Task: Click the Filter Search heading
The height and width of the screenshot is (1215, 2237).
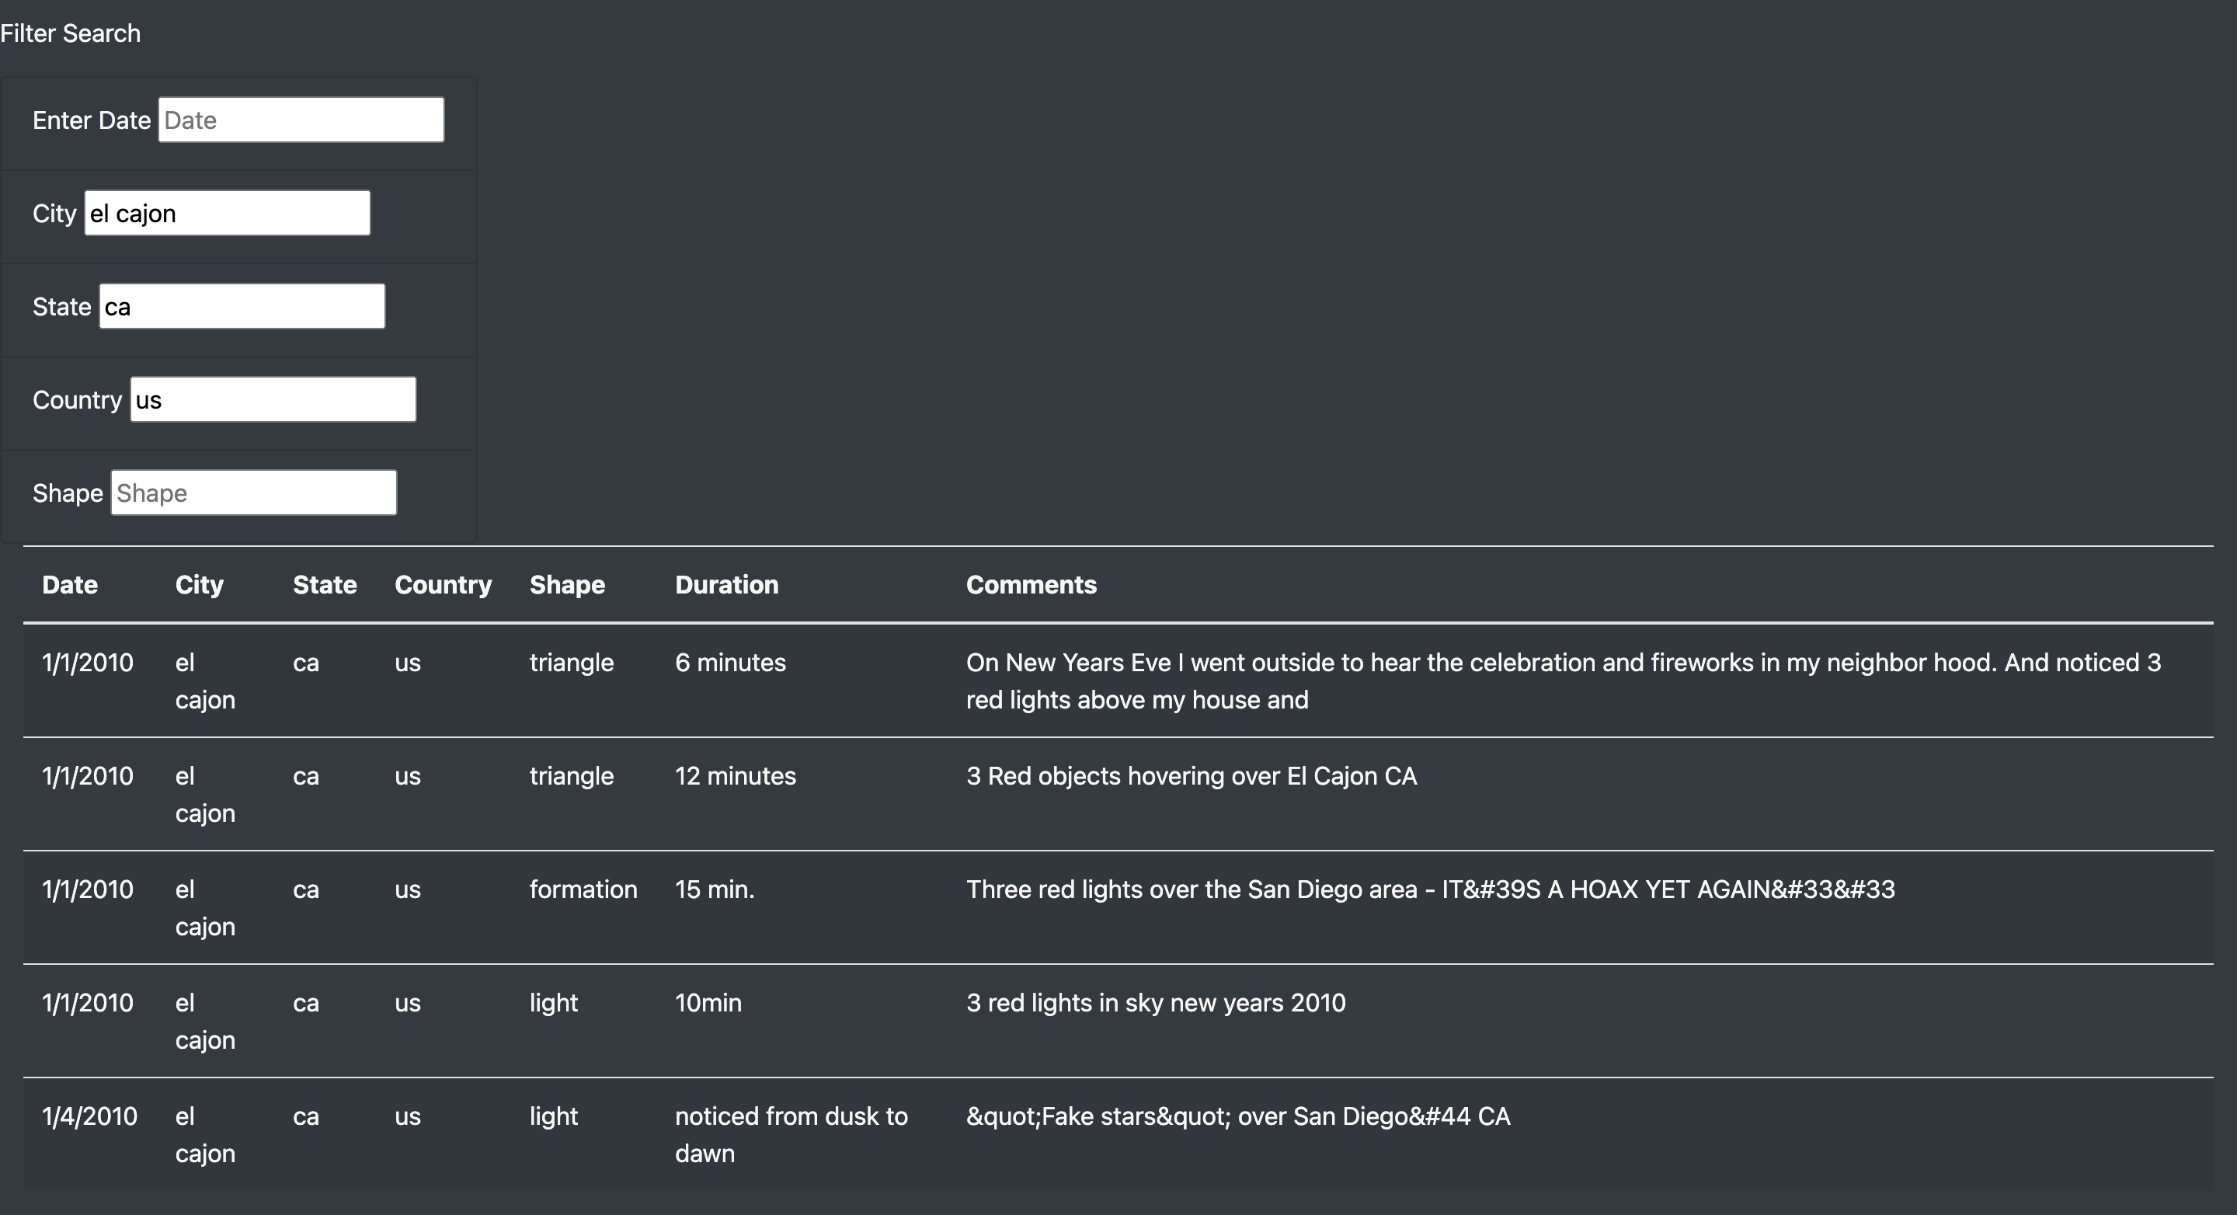Action: [71, 33]
